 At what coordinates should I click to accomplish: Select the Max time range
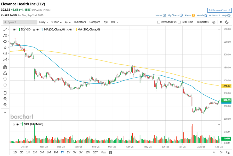103,152
